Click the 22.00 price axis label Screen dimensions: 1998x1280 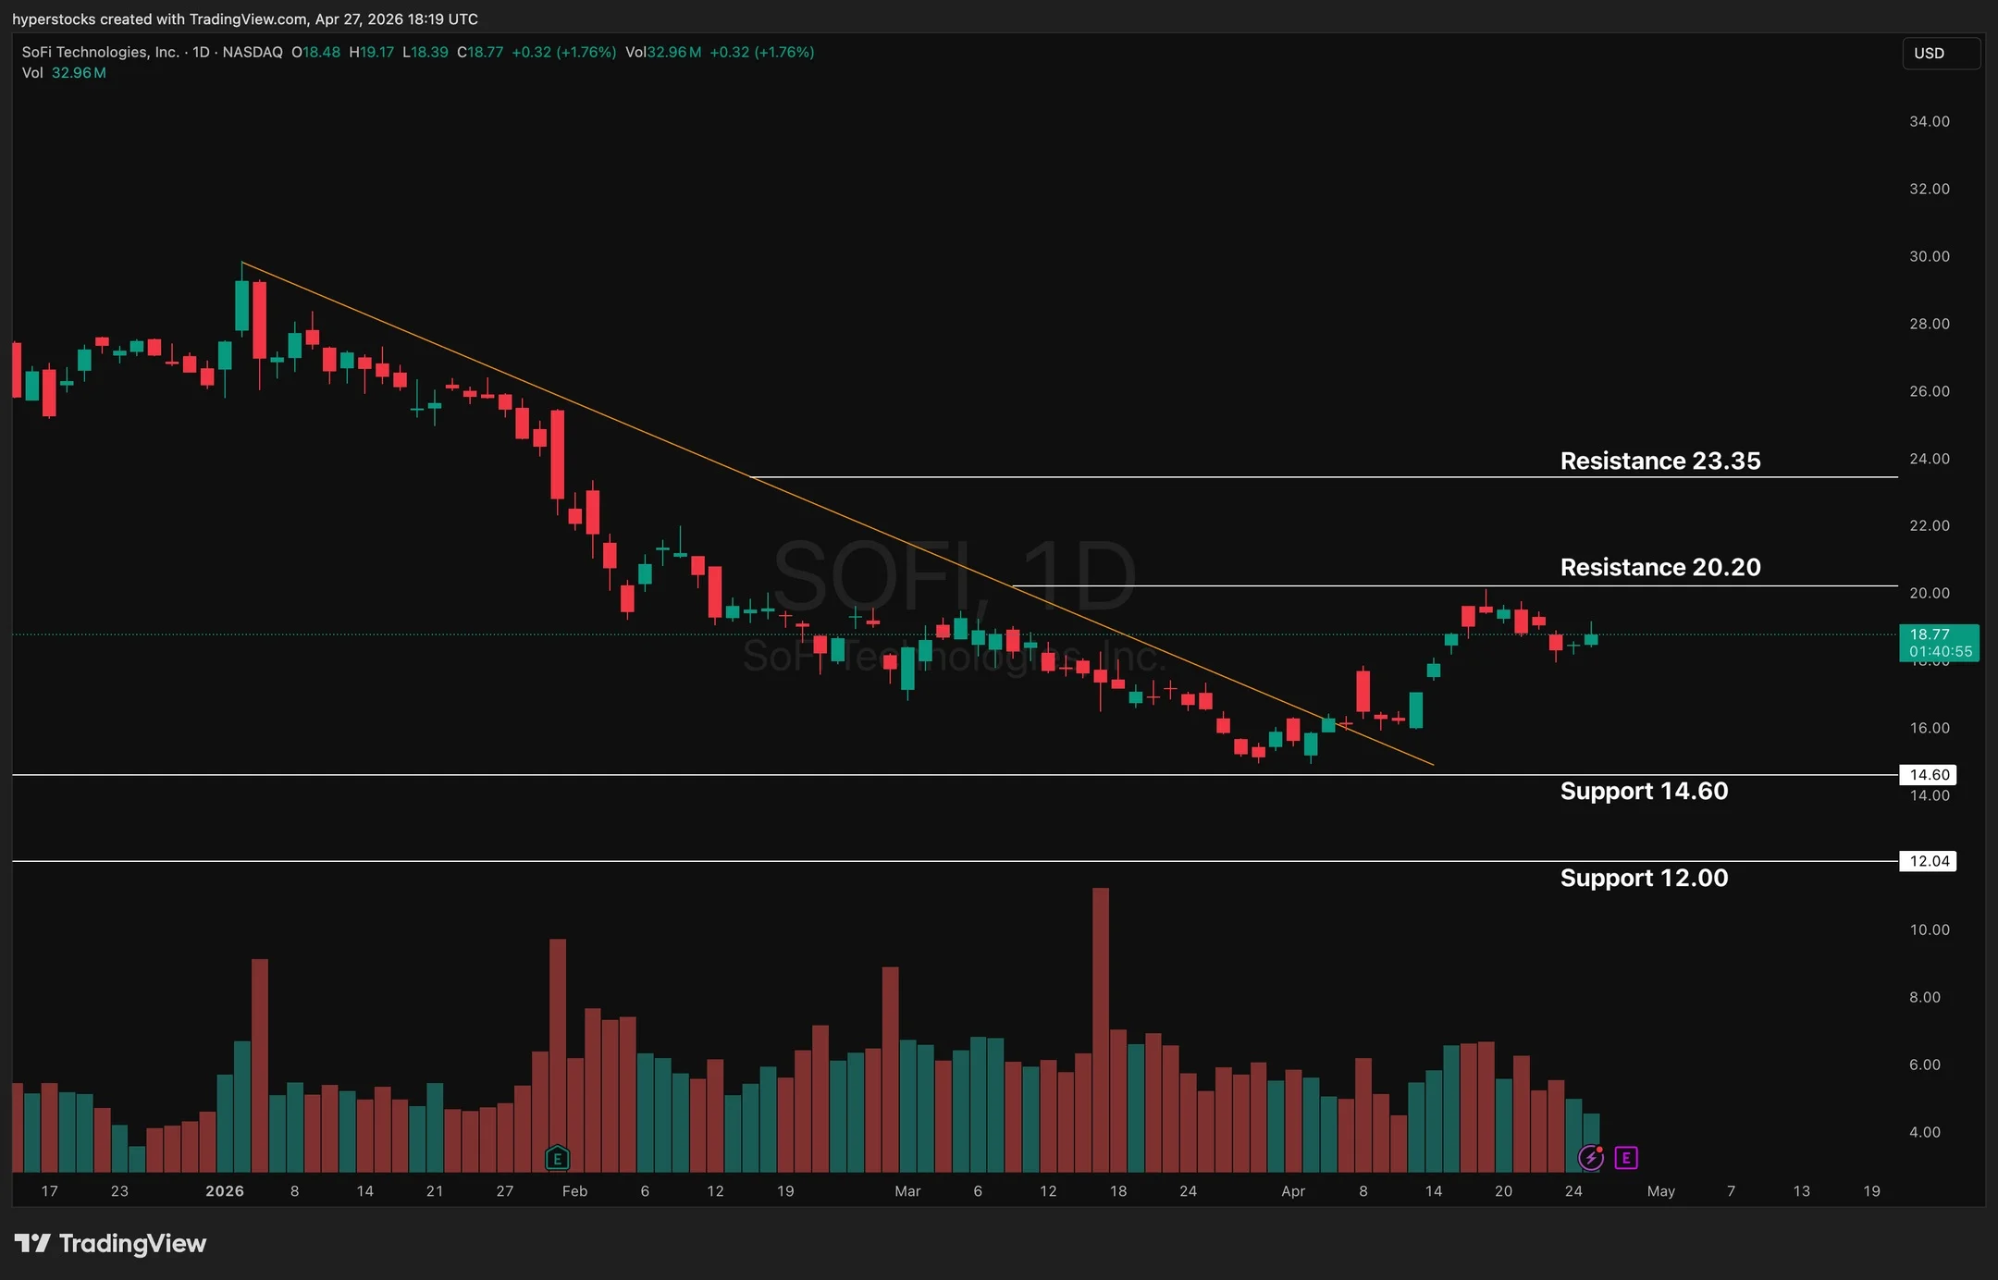[1930, 525]
